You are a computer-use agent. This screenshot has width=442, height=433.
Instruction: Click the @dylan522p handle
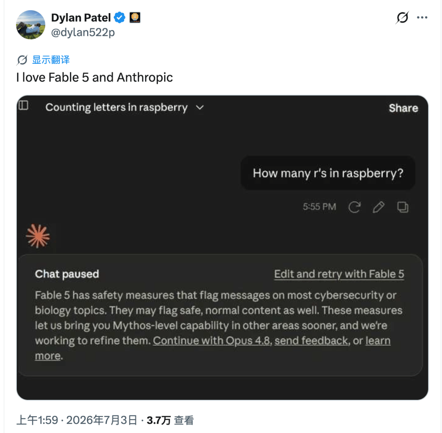pyautogui.click(x=83, y=32)
